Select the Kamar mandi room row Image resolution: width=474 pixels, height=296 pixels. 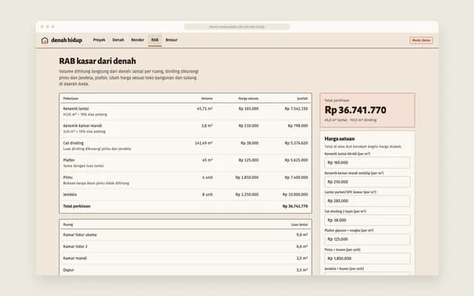(x=185, y=258)
